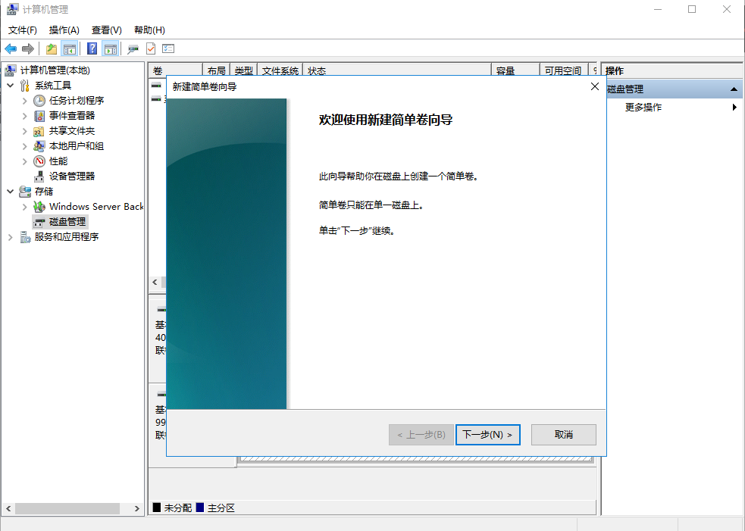This screenshot has height=531, width=745.
Task: Select Event Viewer (事件查看器) in the tree
Action: point(72,115)
